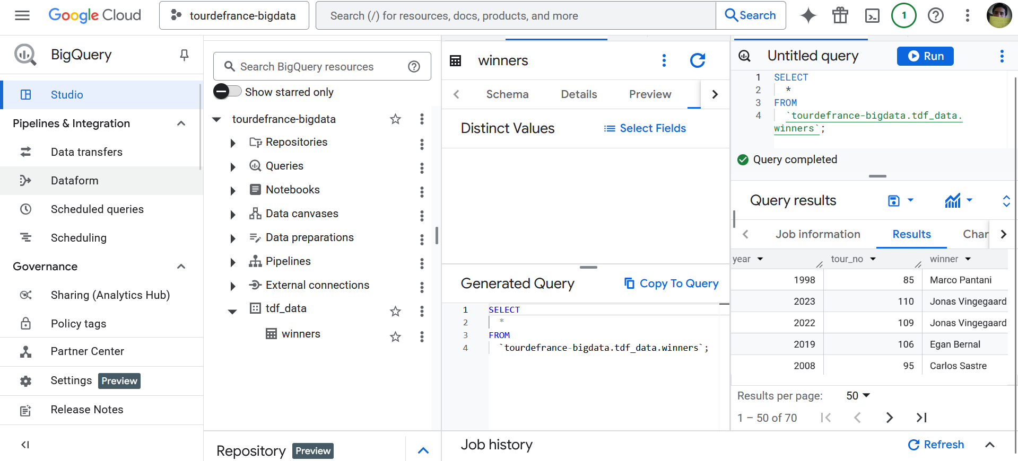Open Untitled query more options menu
This screenshot has width=1018, height=461.
point(1002,56)
